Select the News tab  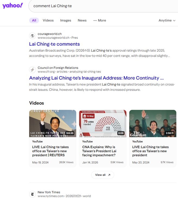click(x=82, y=20)
